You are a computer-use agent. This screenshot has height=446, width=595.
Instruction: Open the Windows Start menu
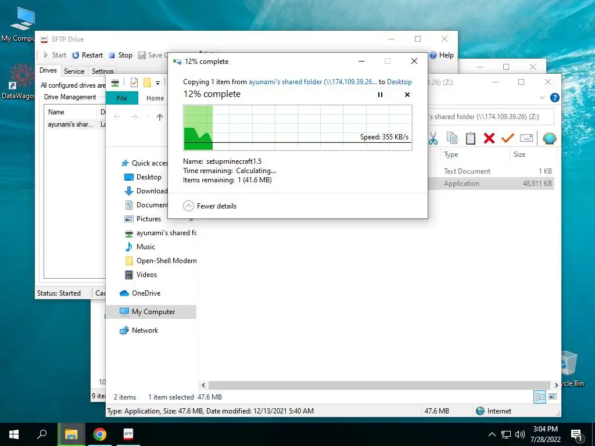click(15, 434)
